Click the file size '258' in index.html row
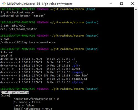Screen dimensions: 138x110 (x=46, y=76)
